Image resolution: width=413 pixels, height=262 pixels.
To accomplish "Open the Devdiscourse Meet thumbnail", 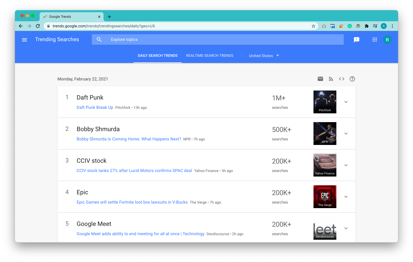I will tap(325, 228).
